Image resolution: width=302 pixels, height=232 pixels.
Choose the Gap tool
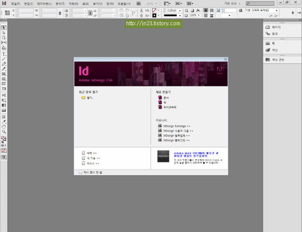pos(4,43)
